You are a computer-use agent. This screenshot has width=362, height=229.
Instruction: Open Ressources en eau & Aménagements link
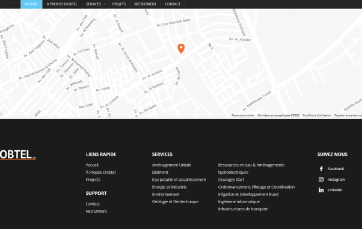pyautogui.click(x=251, y=165)
